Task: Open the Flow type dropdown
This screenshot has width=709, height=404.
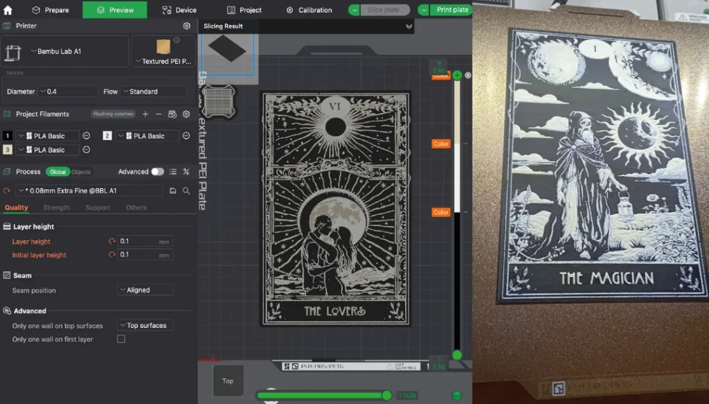Action: pos(154,91)
